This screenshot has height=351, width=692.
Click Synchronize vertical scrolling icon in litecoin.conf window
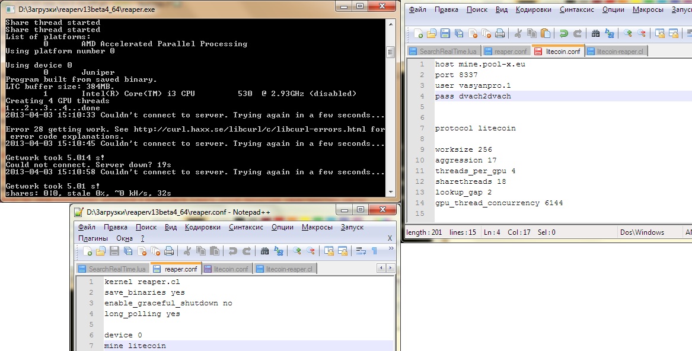(660, 33)
